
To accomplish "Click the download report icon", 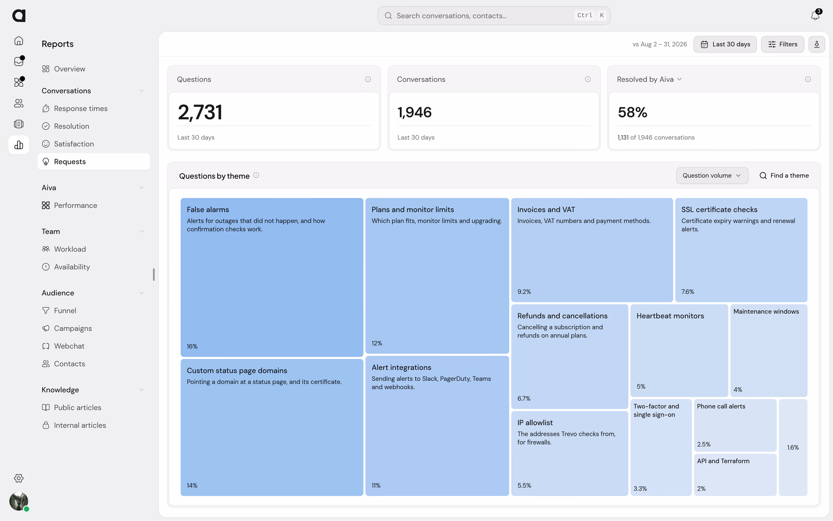I will [817, 44].
